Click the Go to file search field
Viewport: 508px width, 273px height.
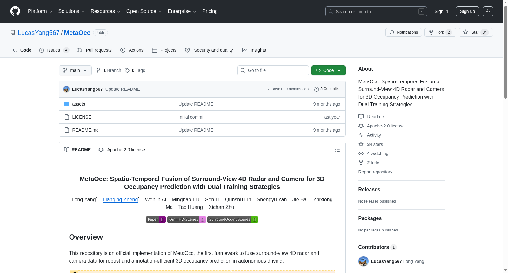point(273,70)
